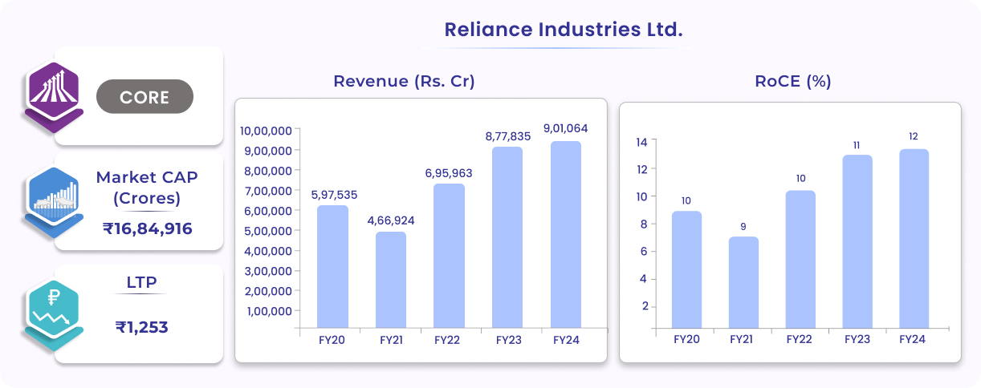981x388 pixels.
Task: Click the blue Market CAP chart icon
Action: pyautogui.click(x=53, y=200)
